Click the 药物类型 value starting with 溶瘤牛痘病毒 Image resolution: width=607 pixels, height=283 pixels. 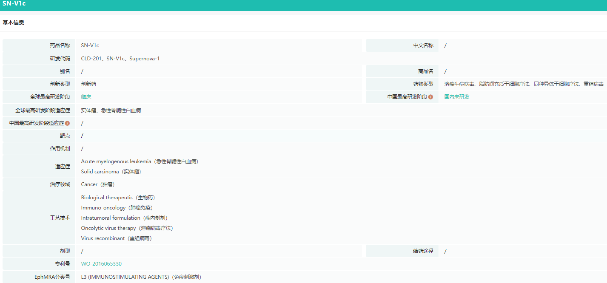click(524, 84)
